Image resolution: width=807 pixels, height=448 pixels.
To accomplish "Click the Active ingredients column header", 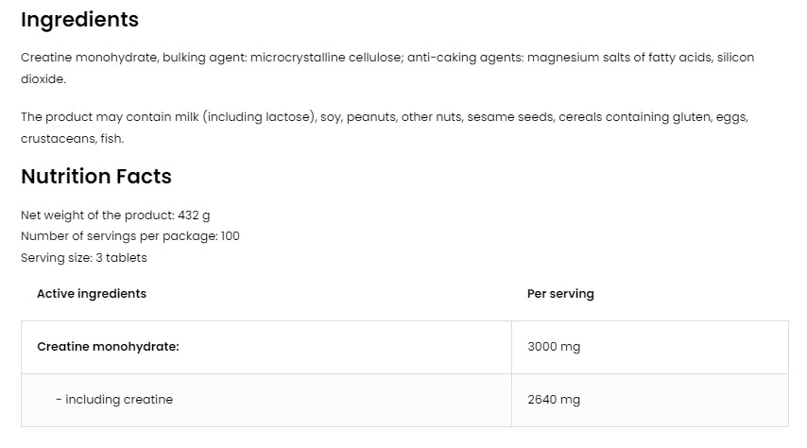I will [x=92, y=294].
